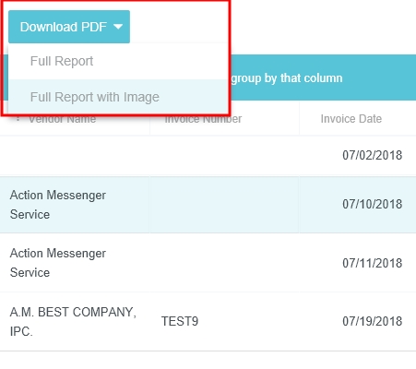
Task: Select second Action Messenger Service vendor cell
Action: (x=75, y=263)
